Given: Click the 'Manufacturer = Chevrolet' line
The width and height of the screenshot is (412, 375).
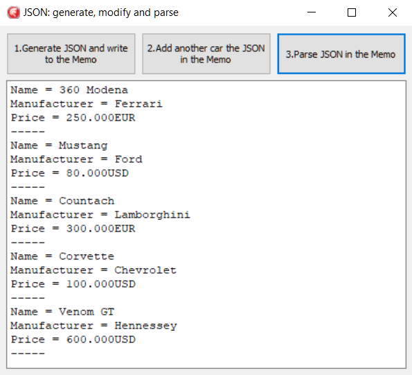Looking at the screenshot, I should tap(93, 270).
